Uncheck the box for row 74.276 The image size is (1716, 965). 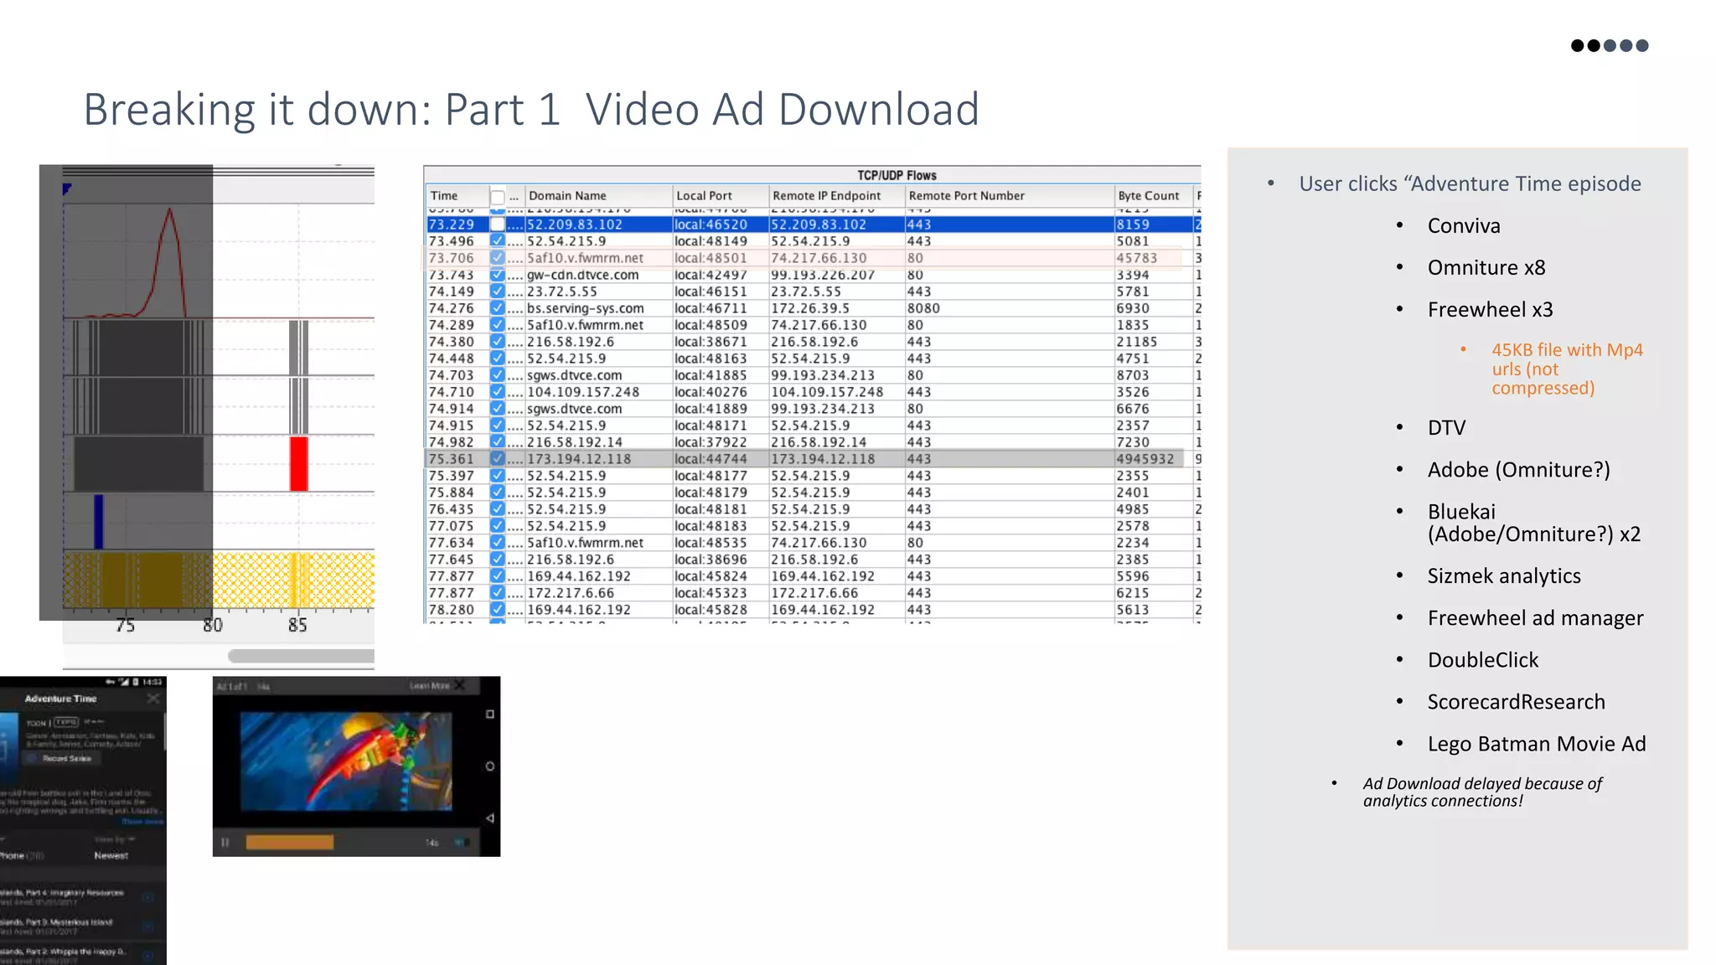click(498, 308)
